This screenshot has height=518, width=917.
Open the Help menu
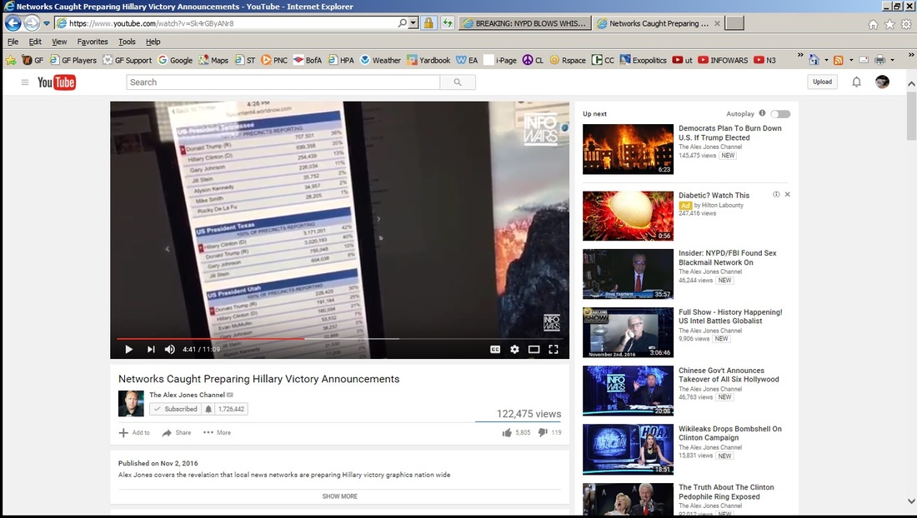(153, 42)
